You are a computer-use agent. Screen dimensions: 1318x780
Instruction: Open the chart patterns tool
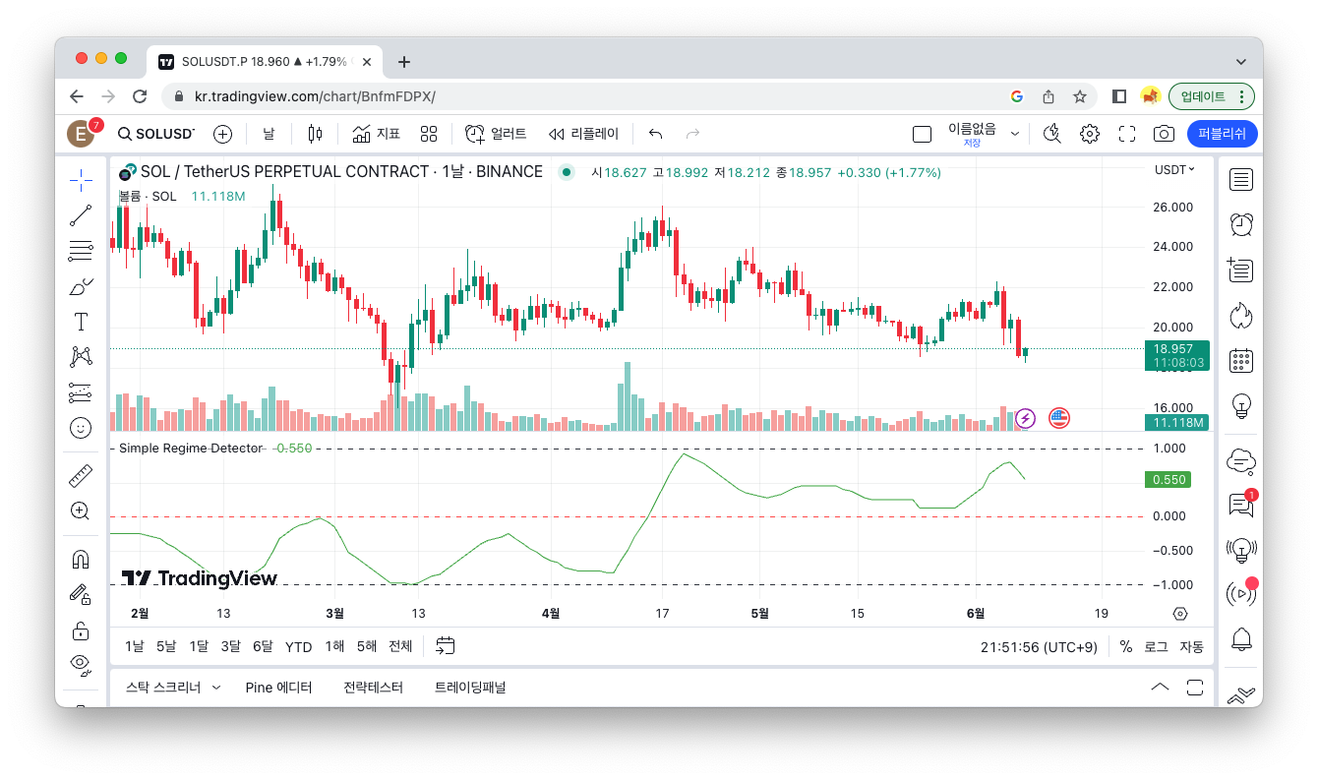tap(81, 357)
